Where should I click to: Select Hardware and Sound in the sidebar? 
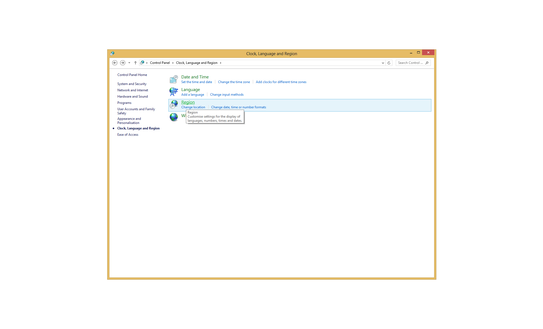(x=132, y=97)
